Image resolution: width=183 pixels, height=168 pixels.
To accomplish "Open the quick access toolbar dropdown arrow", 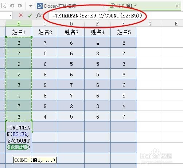I will (31, 6).
